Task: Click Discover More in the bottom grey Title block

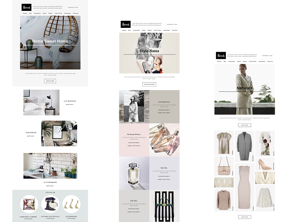Action: pos(134,209)
